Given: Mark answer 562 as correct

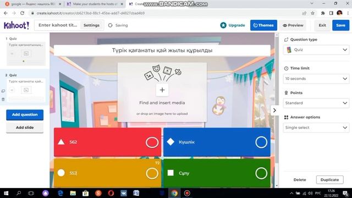Looking at the screenshot, I should (152, 142).
